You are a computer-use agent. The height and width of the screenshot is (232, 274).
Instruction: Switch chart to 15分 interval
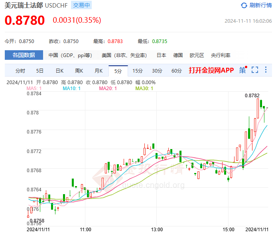point(138,71)
